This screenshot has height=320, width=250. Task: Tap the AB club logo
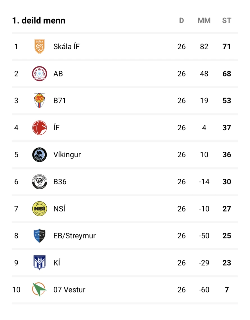39,74
